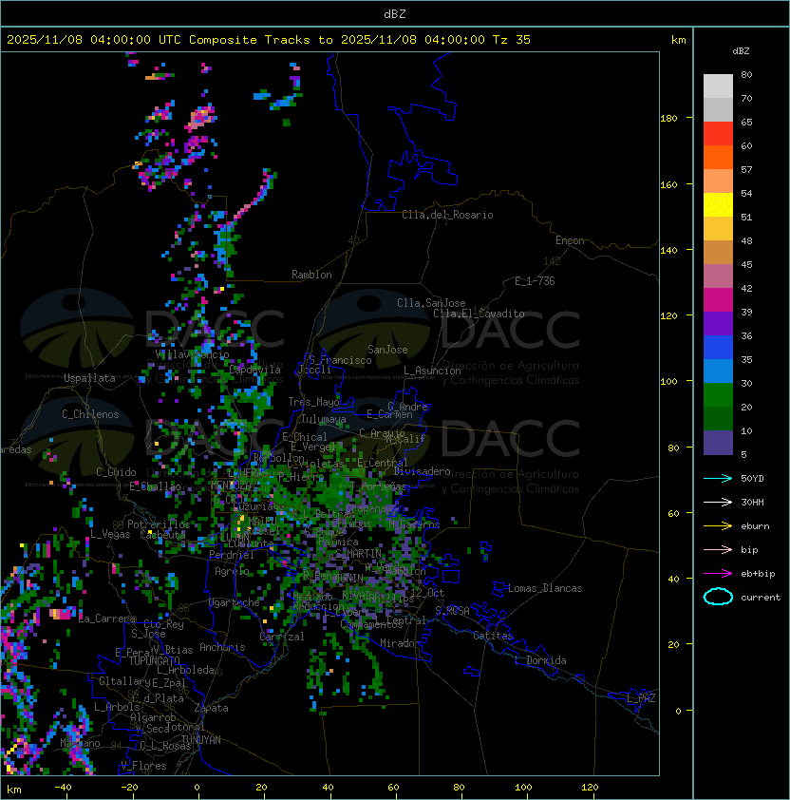Click the Lomas_Blancas map label

click(545, 588)
